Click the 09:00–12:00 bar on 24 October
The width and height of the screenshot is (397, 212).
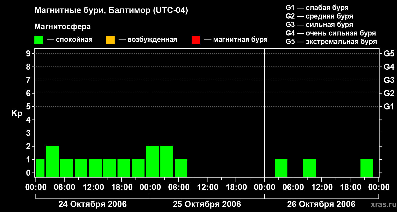[81, 168]
